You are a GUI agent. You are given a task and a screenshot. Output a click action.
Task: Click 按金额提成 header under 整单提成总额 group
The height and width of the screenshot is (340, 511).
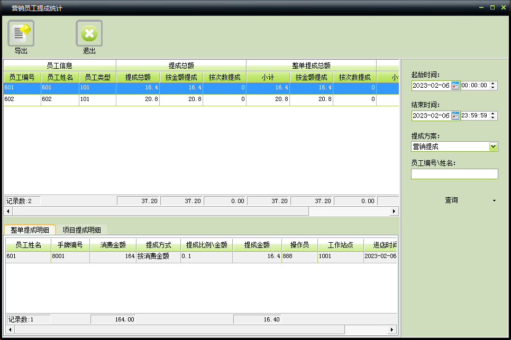[x=311, y=77]
